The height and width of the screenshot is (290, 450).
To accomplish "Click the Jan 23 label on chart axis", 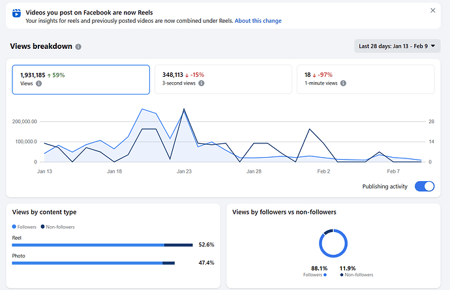I will pos(184,171).
